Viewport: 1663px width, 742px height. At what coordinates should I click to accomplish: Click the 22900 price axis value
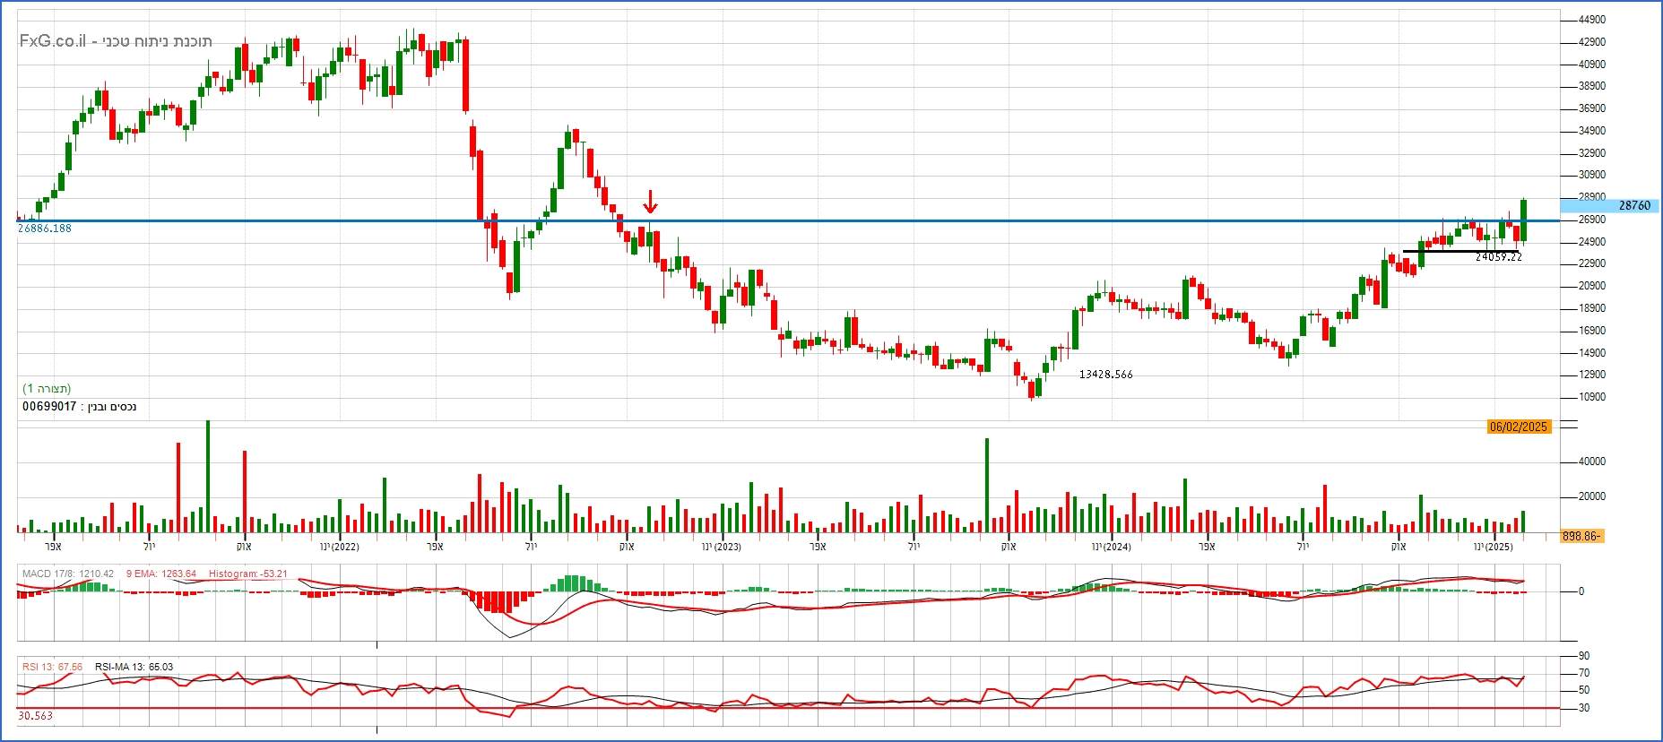(x=1592, y=263)
